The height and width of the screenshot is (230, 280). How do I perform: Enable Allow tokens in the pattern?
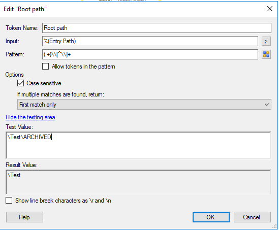click(46, 67)
